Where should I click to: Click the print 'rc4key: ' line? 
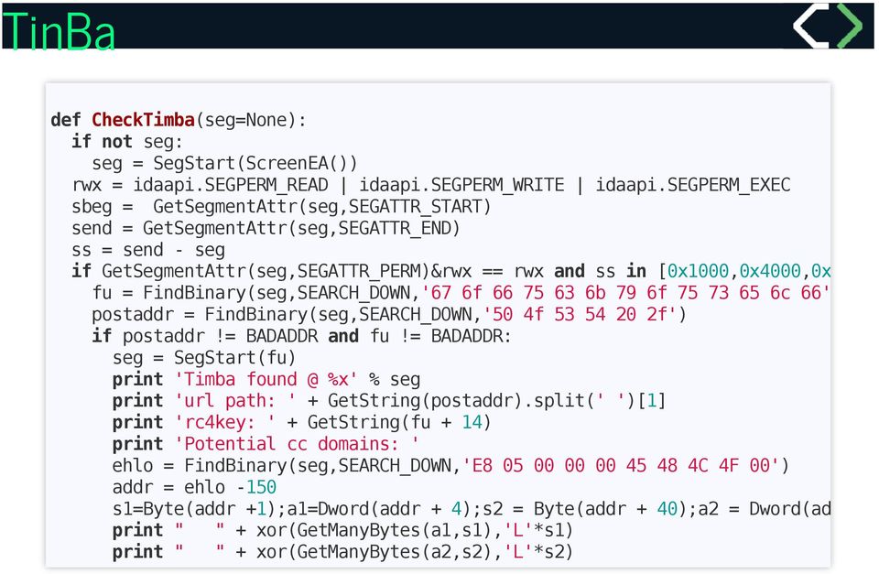click(x=301, y=422)
